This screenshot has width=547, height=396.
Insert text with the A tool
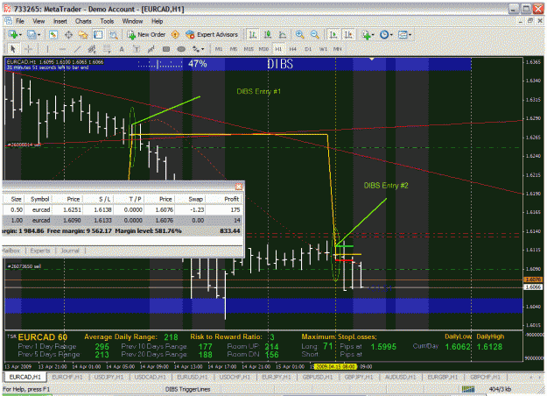pyautogui.click(x=122, y=49)
